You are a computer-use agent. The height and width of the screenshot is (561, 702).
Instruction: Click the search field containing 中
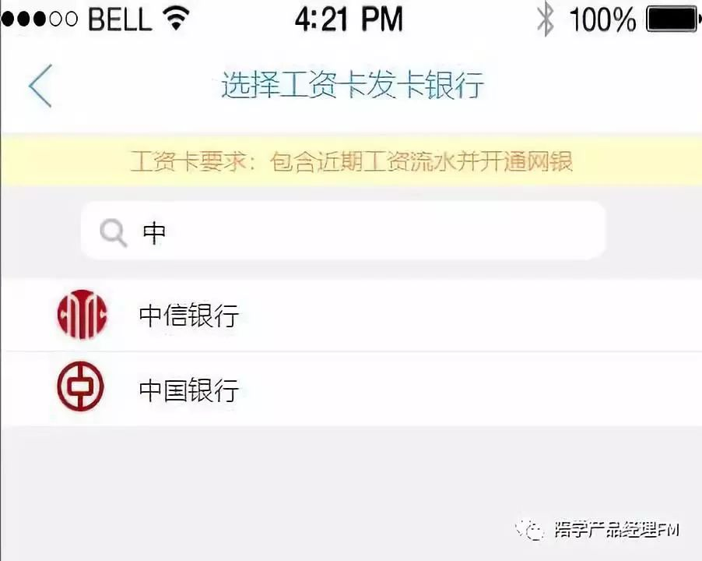point(343,231)
